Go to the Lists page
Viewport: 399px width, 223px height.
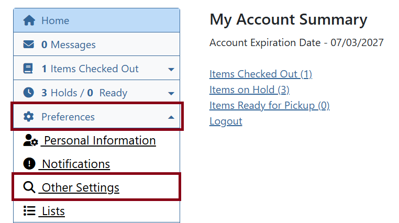(x=53, y=211)
